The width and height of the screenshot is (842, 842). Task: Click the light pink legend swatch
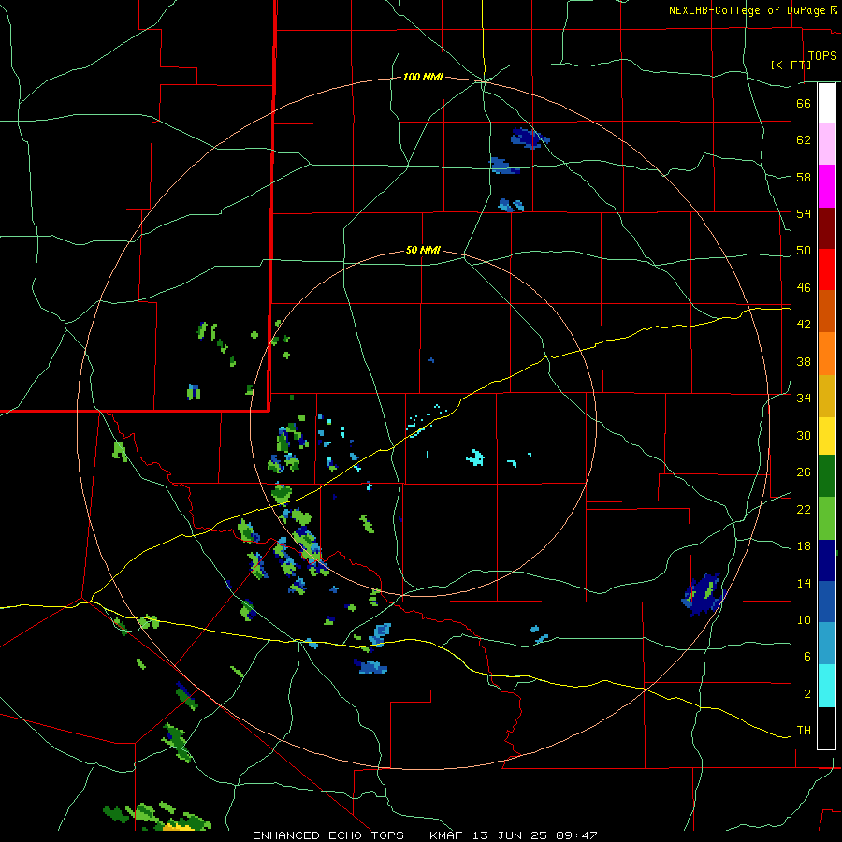[826, 143]
